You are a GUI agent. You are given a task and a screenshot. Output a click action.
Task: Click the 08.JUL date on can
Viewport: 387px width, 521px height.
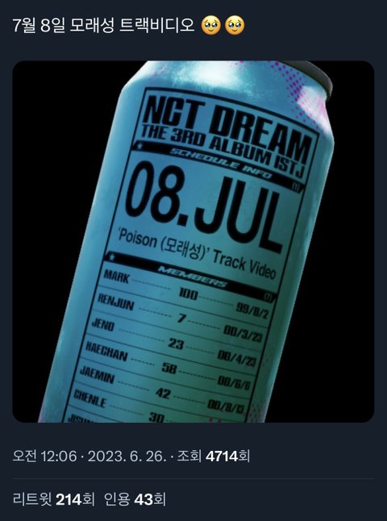click(203, 207)
